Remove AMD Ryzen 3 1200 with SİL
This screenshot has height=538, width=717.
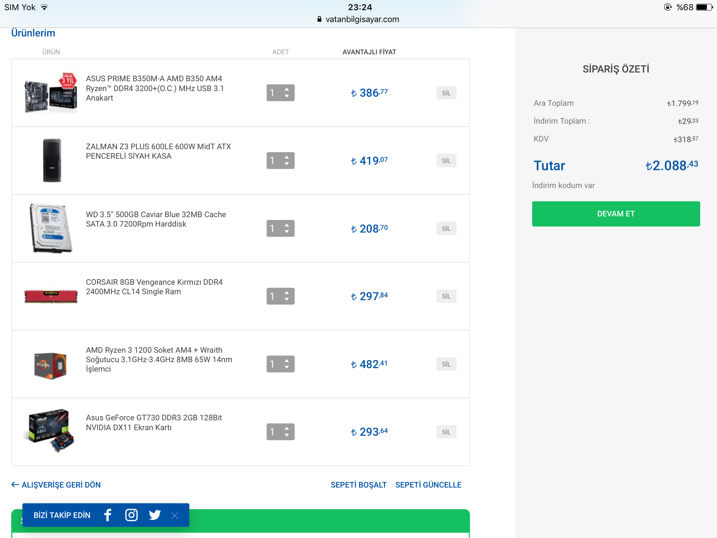[446, 364]
